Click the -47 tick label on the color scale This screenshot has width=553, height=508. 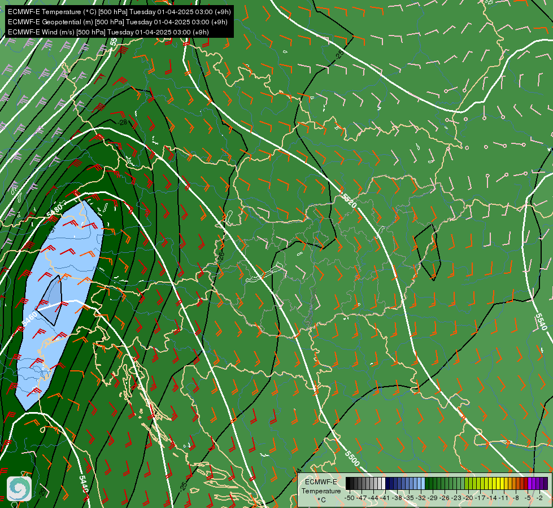point(362,498)
